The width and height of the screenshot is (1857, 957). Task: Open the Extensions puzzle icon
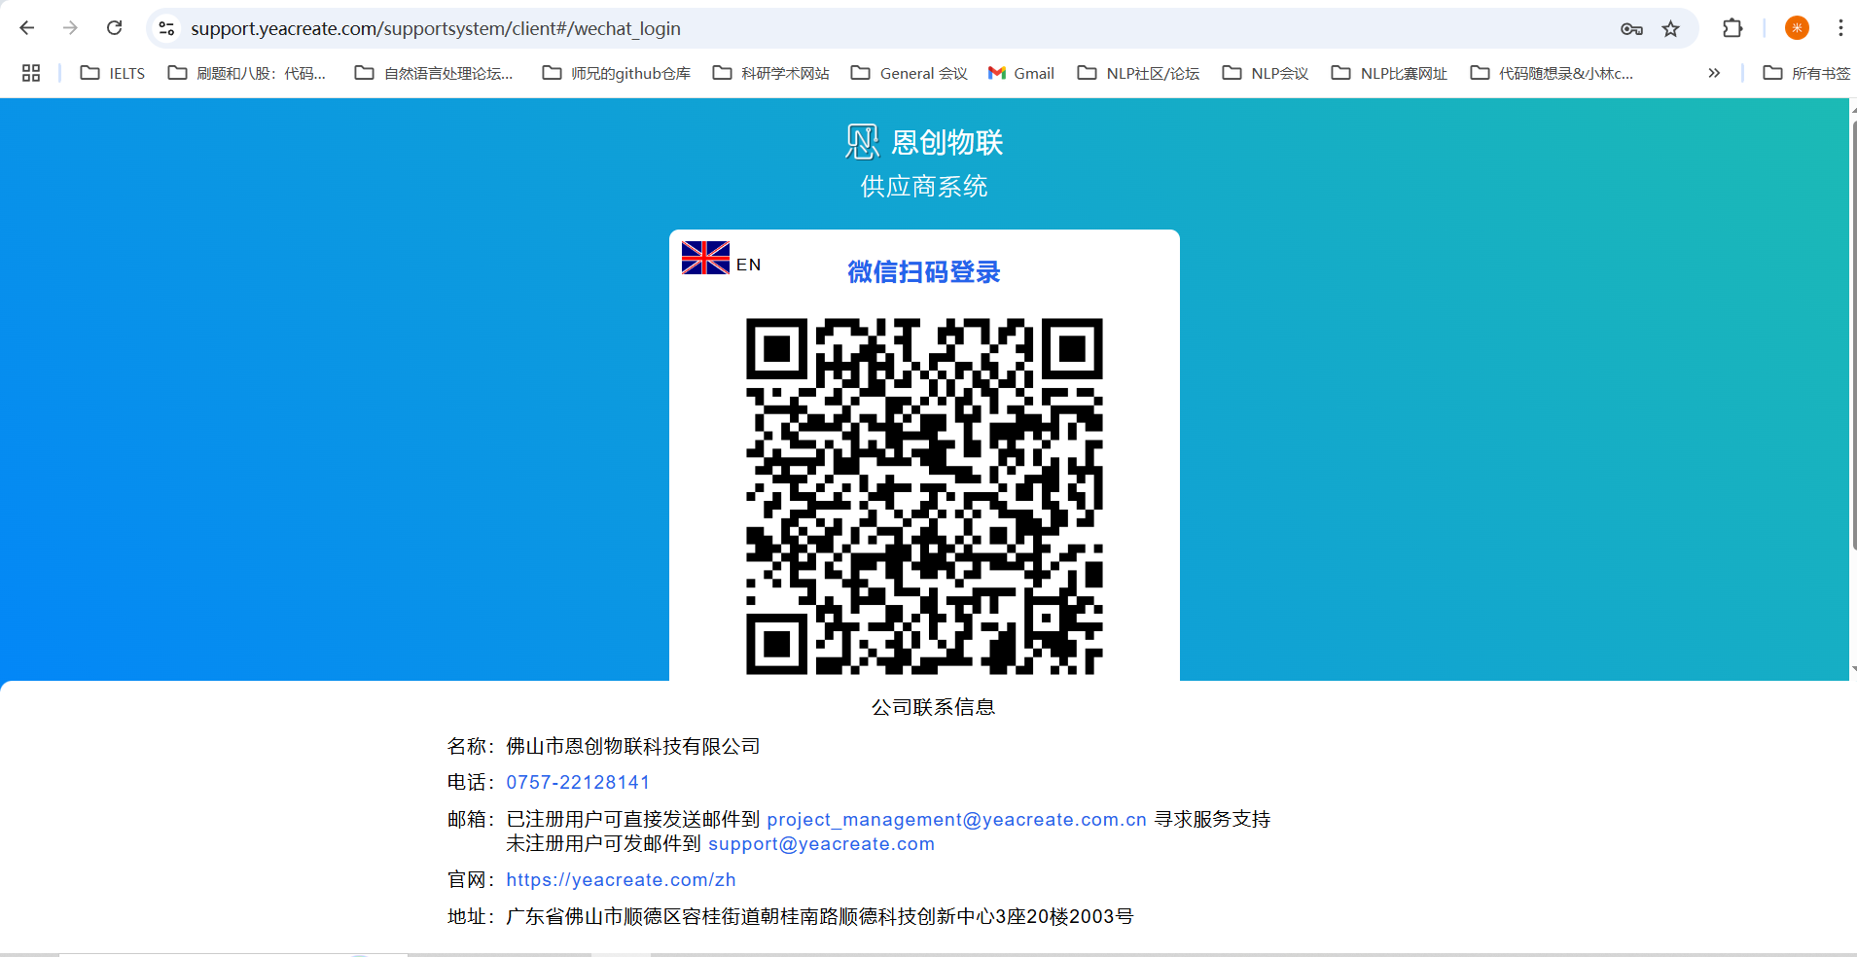1732,28
